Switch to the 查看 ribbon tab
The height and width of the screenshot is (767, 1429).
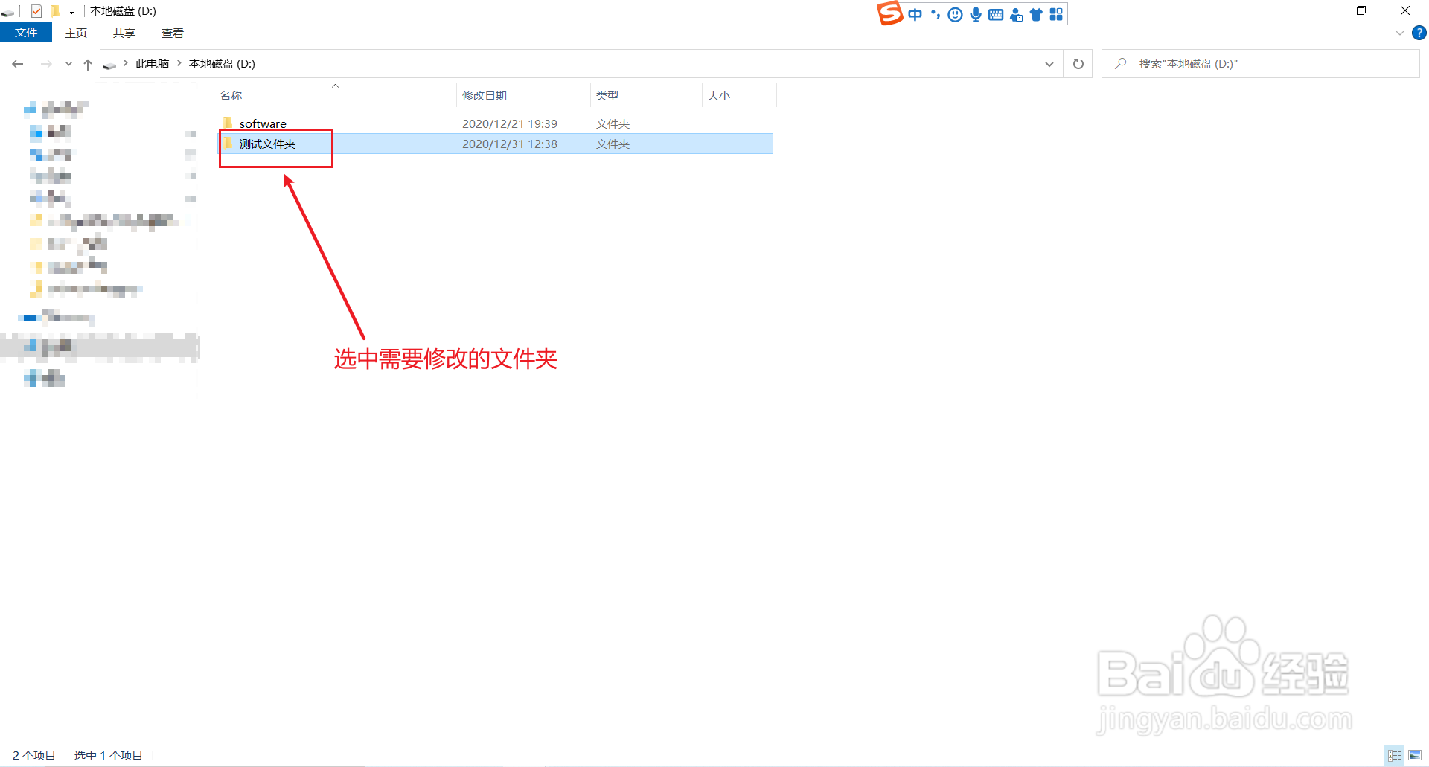tap(173, 33)
